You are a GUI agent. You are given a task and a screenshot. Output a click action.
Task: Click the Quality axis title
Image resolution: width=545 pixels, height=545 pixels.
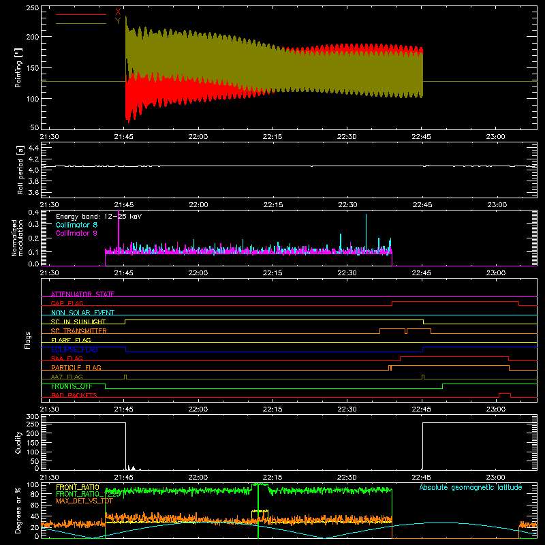click(18, 443)
